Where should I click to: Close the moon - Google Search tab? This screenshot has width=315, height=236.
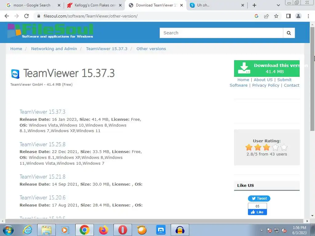pos(59,5)
